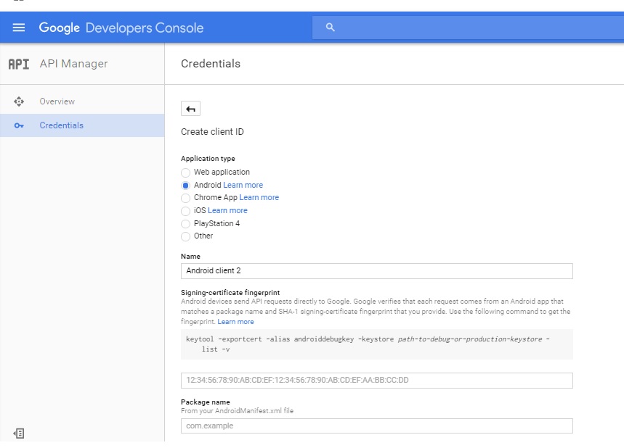Click the Package name input field

coord(376,426)
